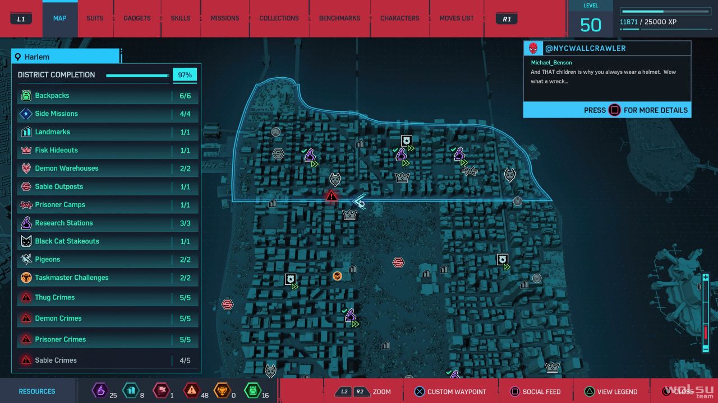The image size is (718, 403).
Task: Click the location pin next to Harlem
Action: pos(18,57)
